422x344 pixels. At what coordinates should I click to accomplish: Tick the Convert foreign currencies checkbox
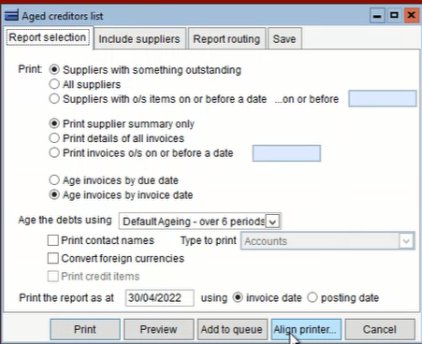pos(53,258)
